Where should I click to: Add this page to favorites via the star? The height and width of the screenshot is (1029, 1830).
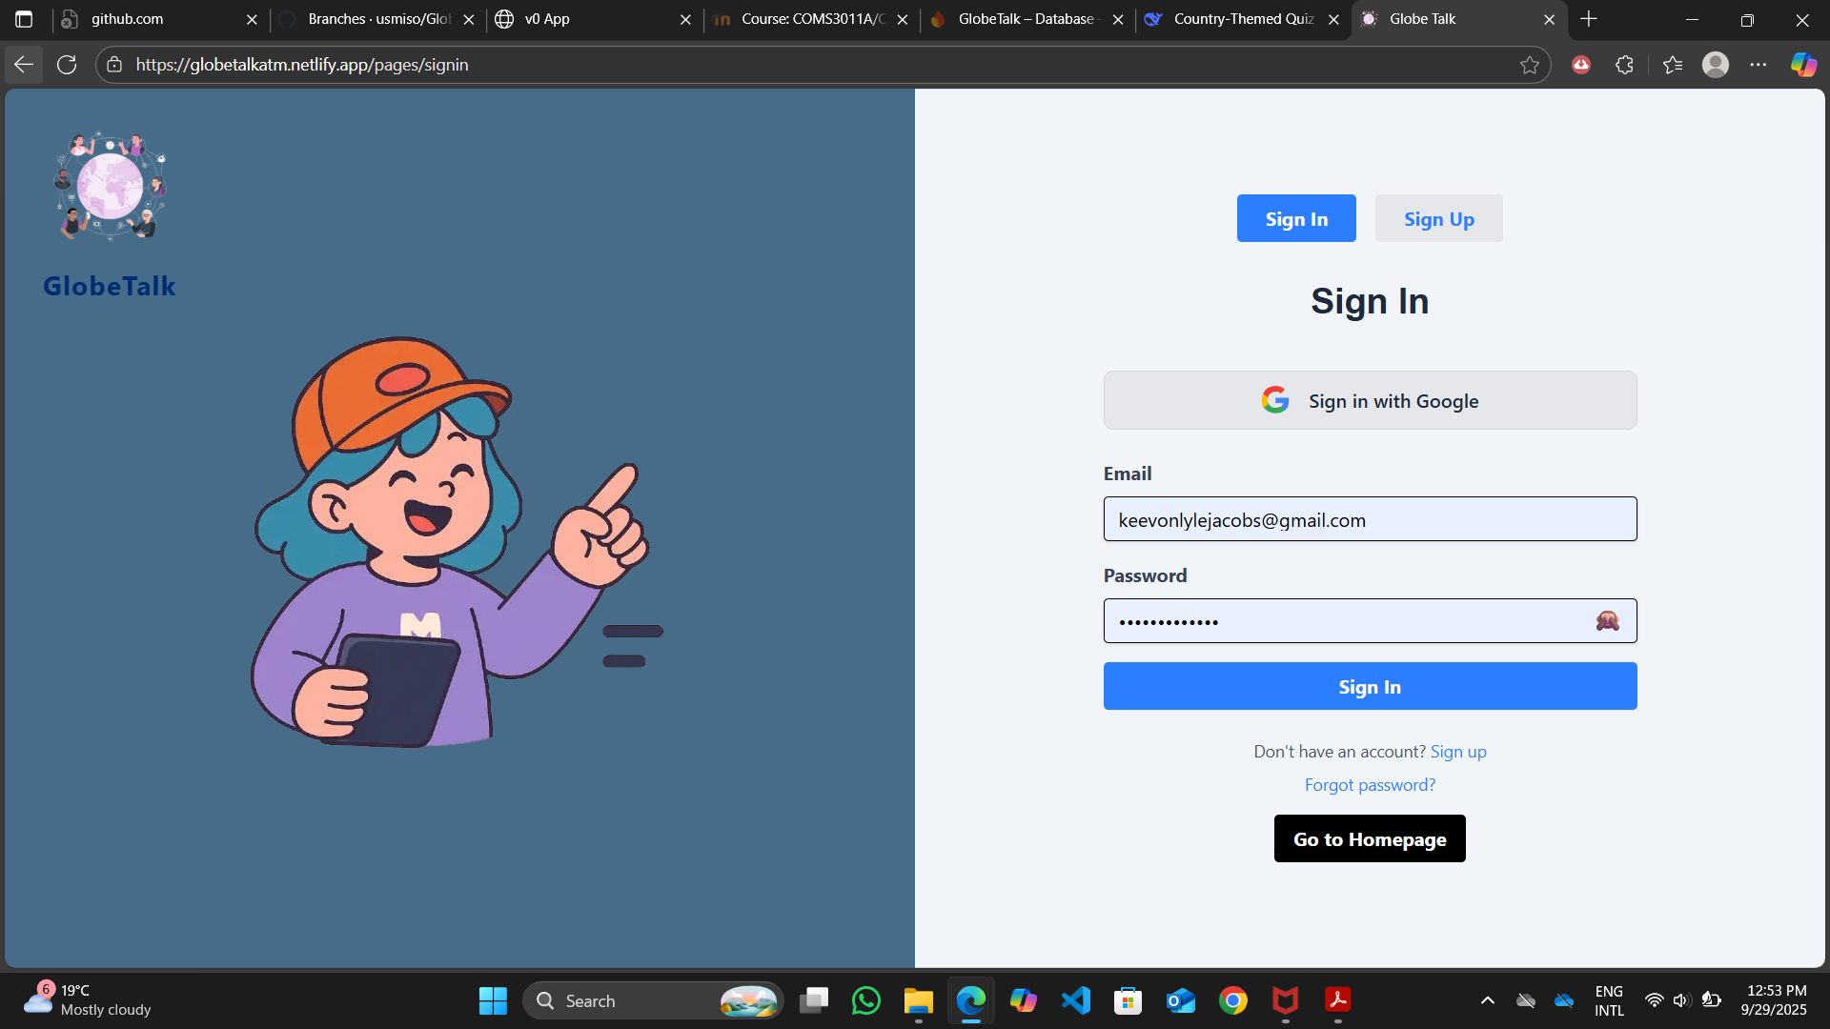1530,65
